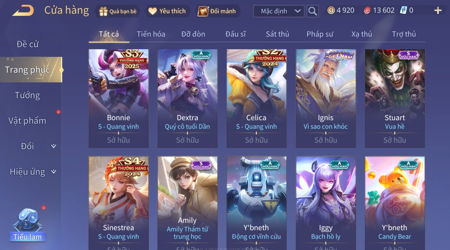This screenshot has height=250, width=450.
Task: Open Bonnie S - Quang vinh skin card
Action: pyautogui.click(x=119, y=99)
